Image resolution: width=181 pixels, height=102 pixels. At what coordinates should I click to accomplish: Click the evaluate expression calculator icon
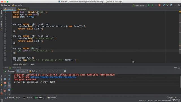click(x=65, y=71)
